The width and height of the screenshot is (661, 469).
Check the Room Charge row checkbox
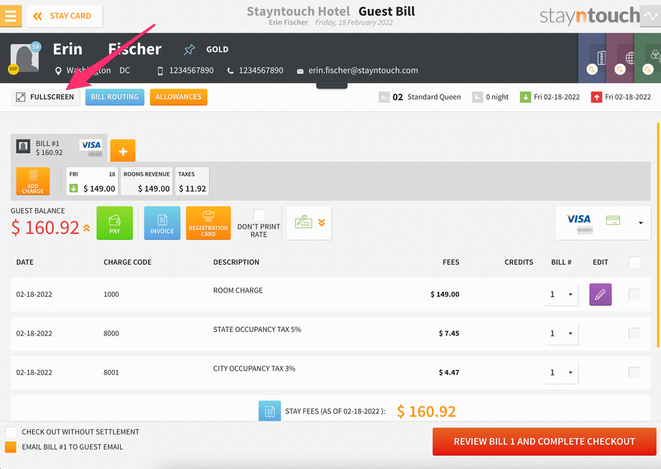(634, 294)
